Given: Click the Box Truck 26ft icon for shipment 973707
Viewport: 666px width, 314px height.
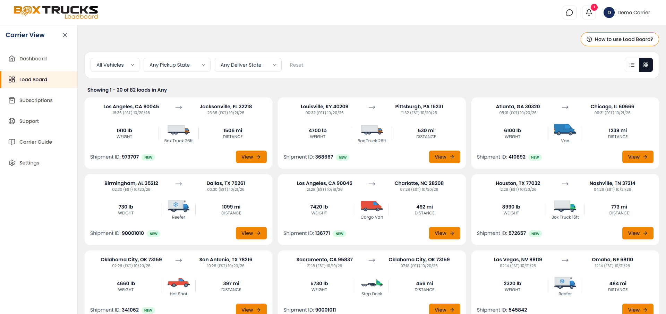Looking at the screenshot, I should 179,130.
